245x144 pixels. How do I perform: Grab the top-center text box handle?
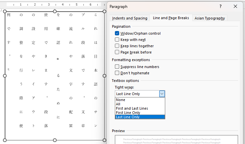point(55,12)
